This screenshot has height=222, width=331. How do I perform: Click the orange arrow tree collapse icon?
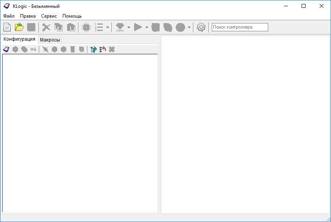point(103,49)
